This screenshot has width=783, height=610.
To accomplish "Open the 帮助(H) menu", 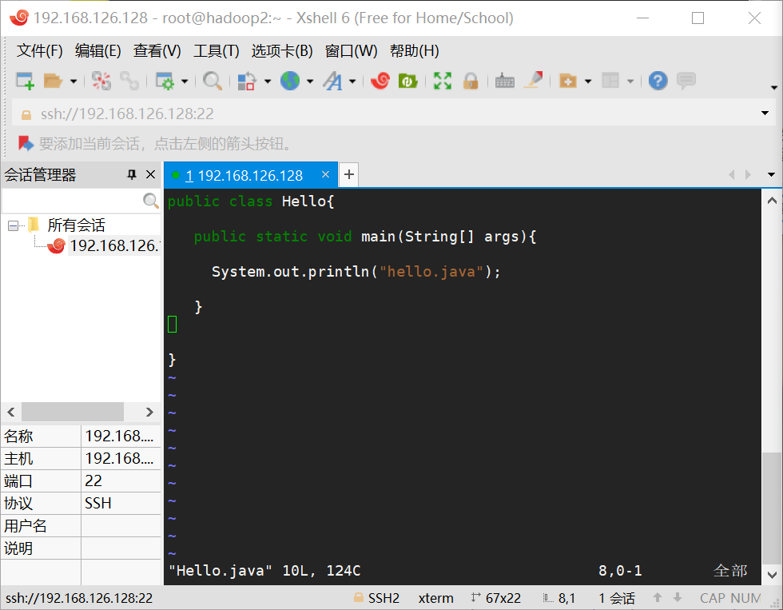I will 415,51.
